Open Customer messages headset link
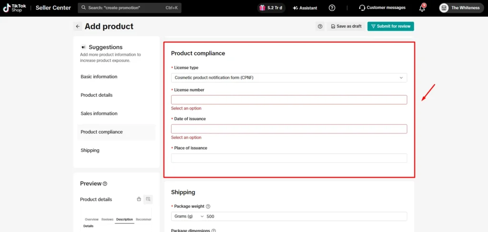This screenshot has width=488, height=232. click(382, 8)
